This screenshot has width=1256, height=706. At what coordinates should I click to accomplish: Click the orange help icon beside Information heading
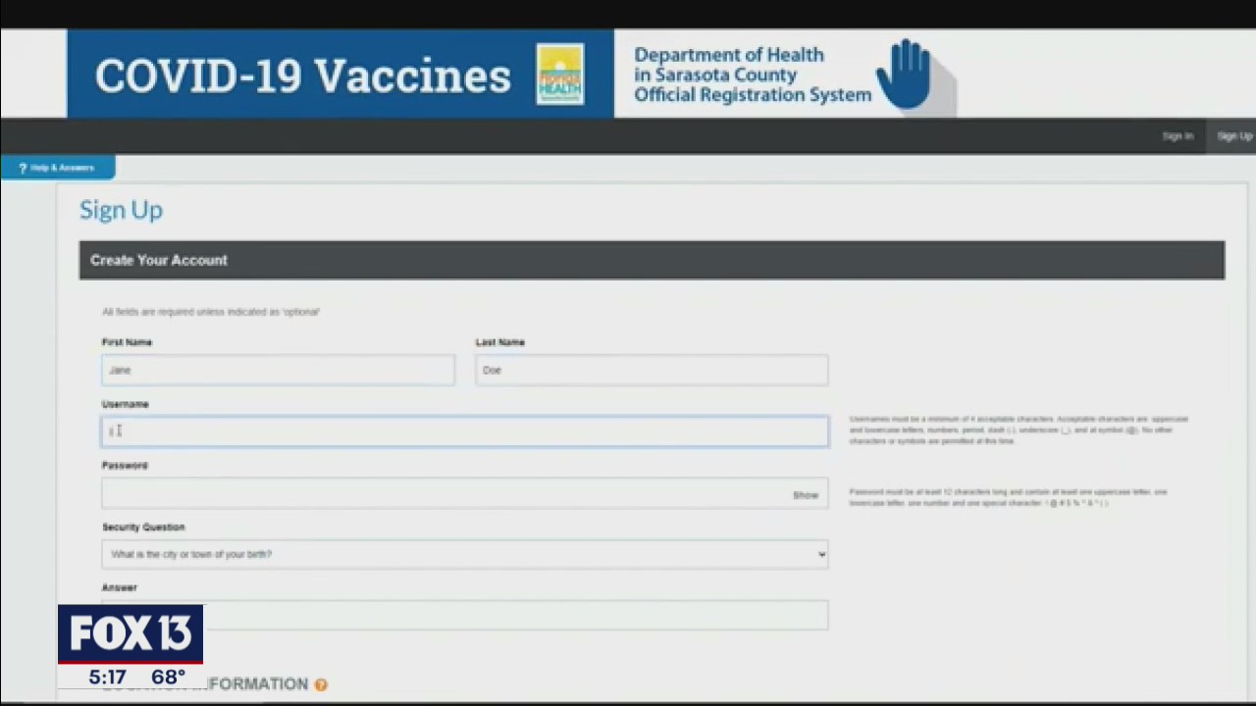click(321, 684)
